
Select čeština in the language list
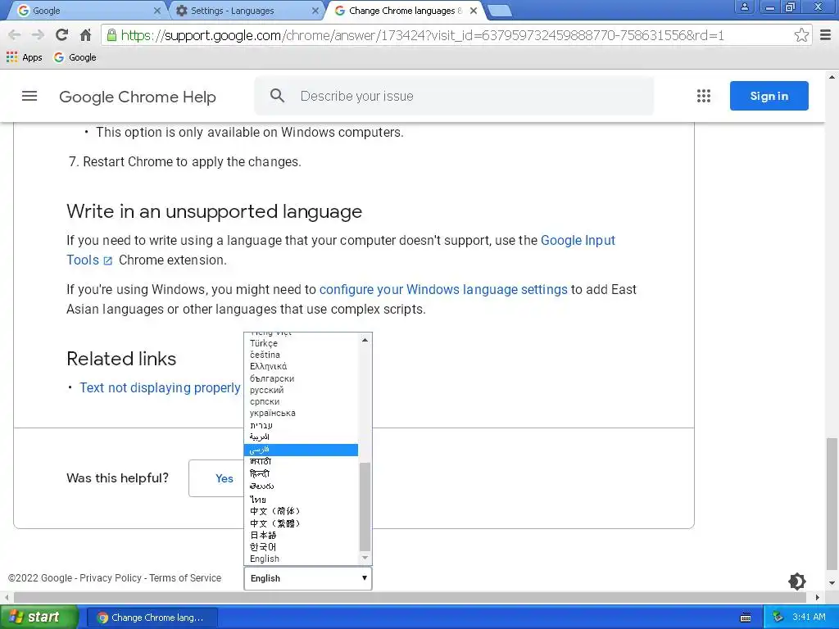point(301,355)
